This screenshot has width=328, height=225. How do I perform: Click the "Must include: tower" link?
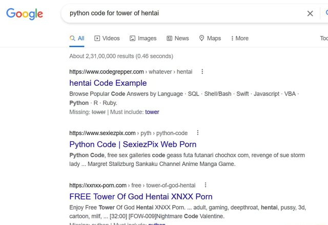pyautogui.click(x=152, y=111)
